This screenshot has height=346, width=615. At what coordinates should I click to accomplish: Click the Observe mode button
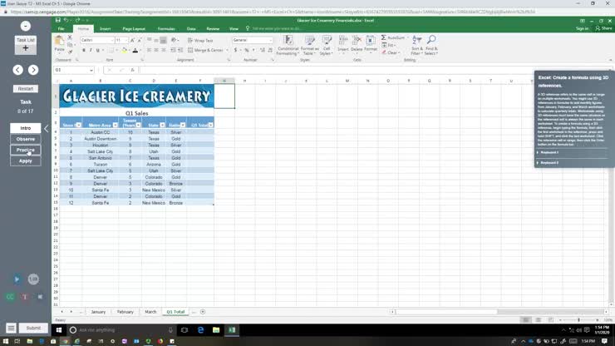pos(26,139)
